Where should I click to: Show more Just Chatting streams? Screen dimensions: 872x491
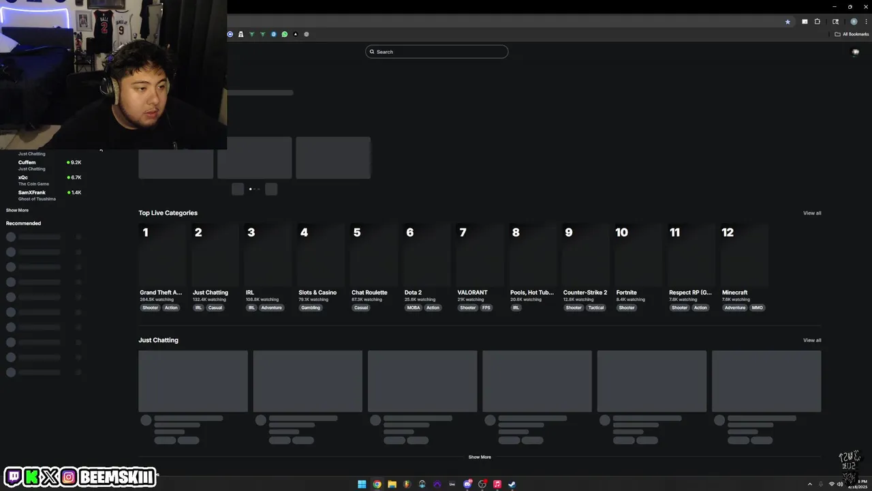point(480,457)
